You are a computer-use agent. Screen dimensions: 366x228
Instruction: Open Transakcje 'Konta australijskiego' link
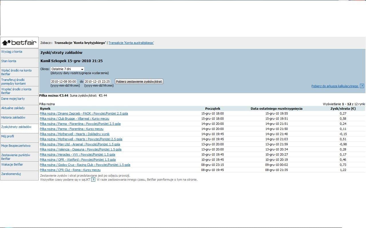[x=131, y=43]
